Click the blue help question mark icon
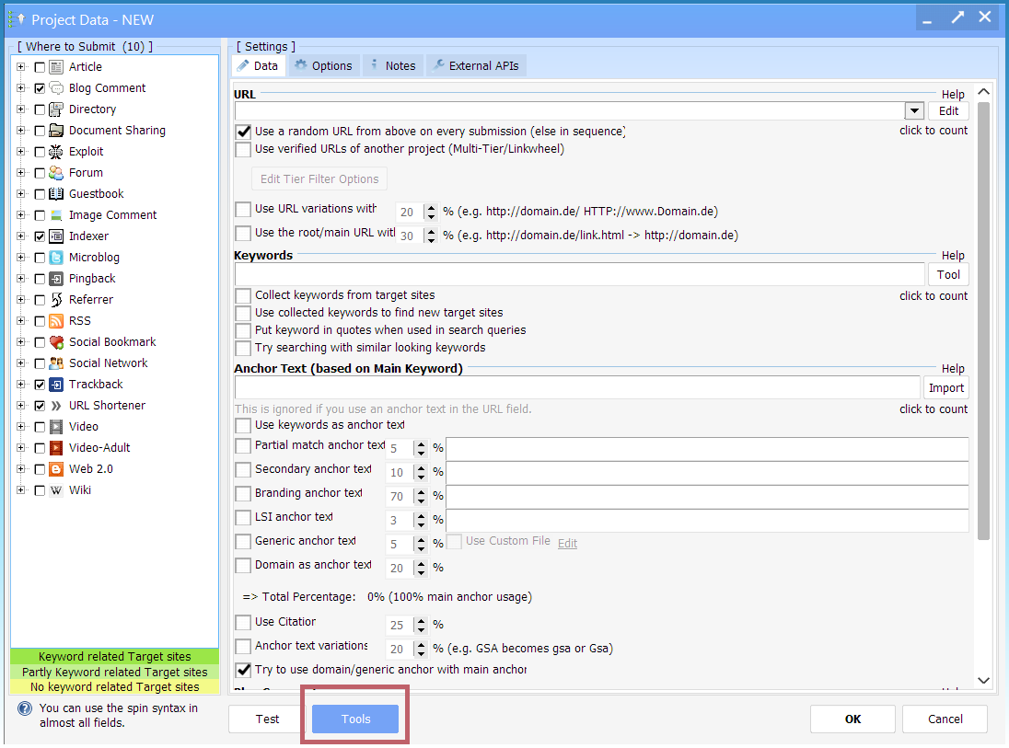 tap(25, 709)
